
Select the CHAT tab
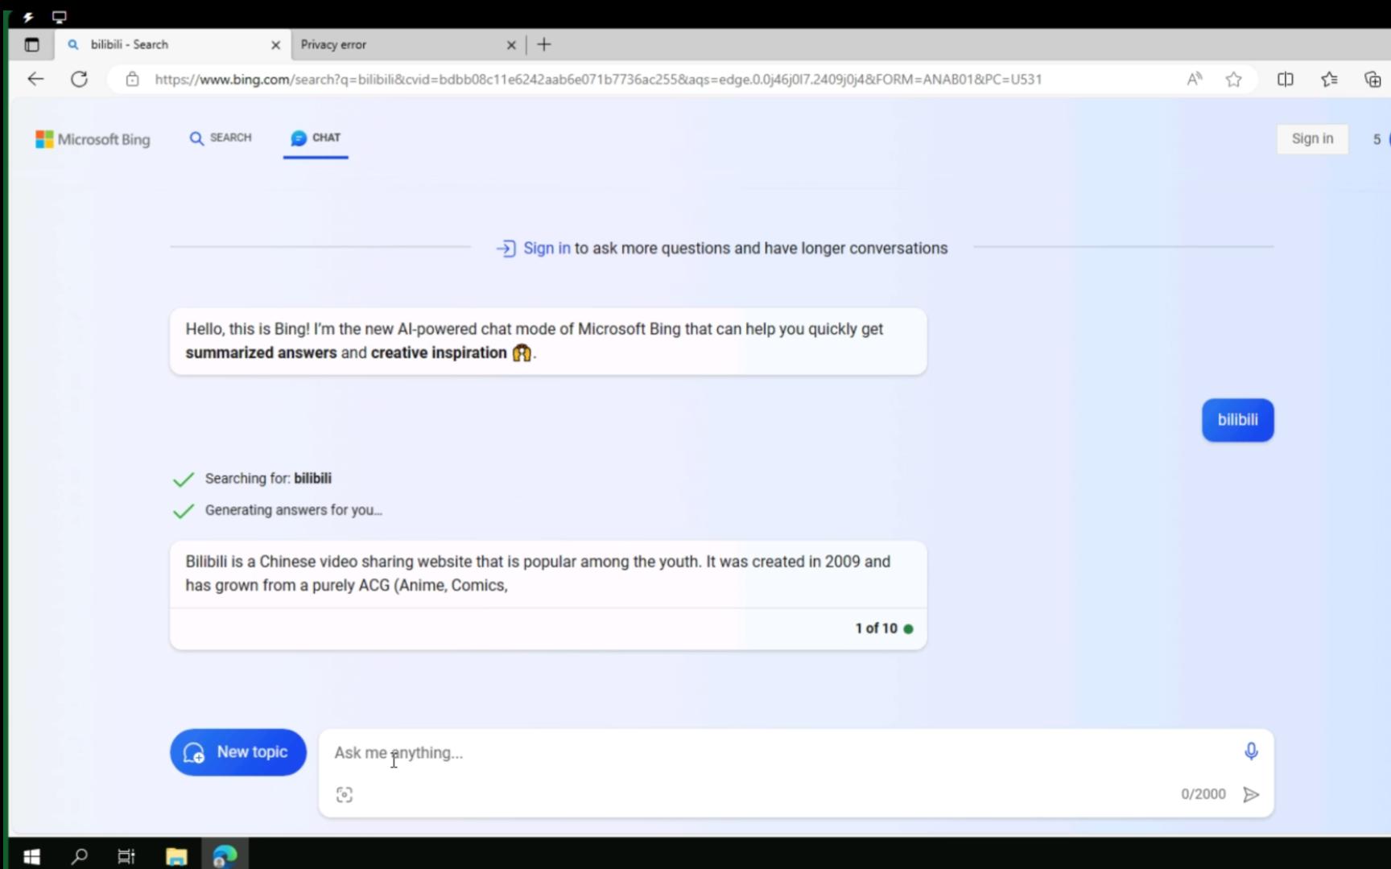pos(316,138)
